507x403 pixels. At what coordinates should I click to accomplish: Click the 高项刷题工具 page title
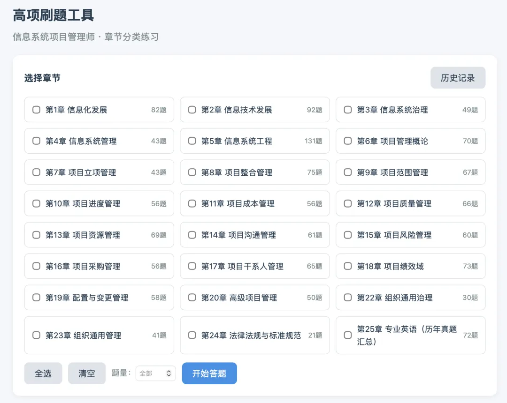[x=54, y=15]
